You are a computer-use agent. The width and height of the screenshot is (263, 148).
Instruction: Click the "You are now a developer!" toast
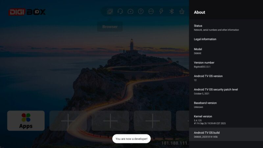point(131,139)
